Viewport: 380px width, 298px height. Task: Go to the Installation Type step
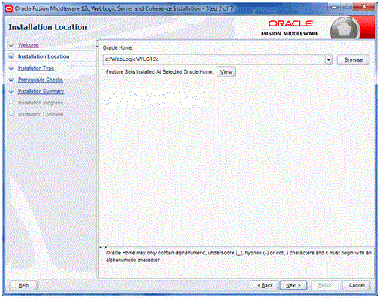click(36, 68)
